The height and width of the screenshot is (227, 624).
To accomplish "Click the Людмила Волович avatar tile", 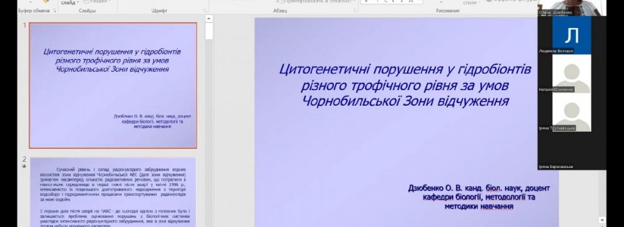I will point(572,35).
